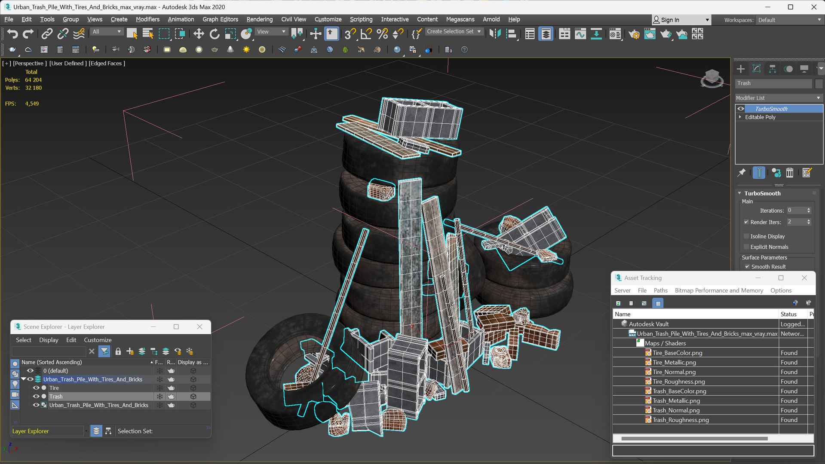
Task: Click the Undo arrow icon
Action: tap(12, 34)
